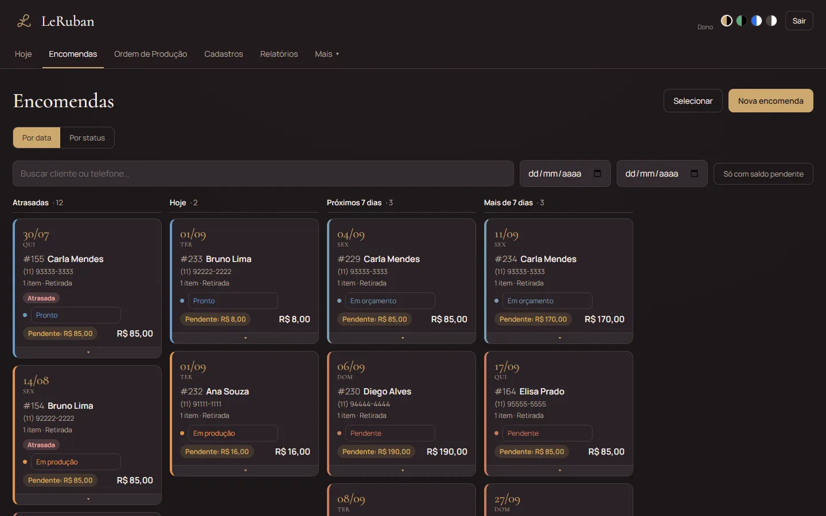Open calendar picker of first date field
This screenshot has height=516, width=826.
[597, 174]
